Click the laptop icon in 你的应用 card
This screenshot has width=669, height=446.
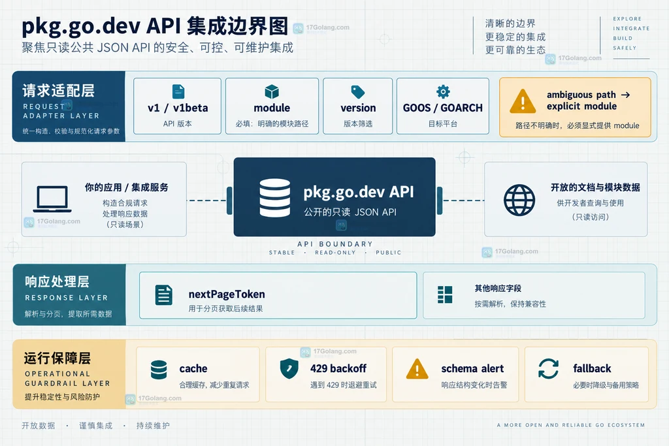click(52, 199)
